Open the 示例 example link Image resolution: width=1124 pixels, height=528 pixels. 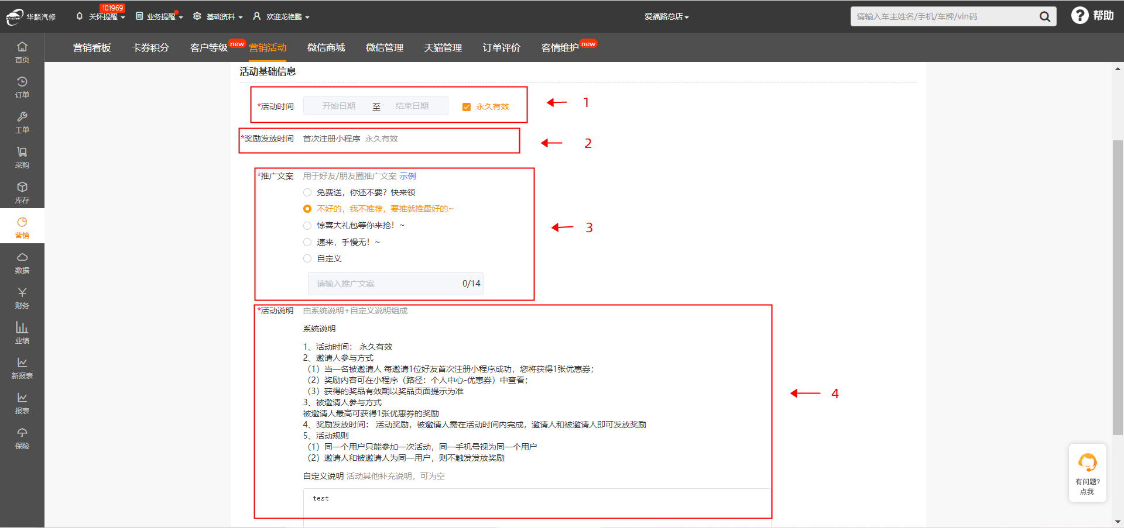tap(407, 176)
